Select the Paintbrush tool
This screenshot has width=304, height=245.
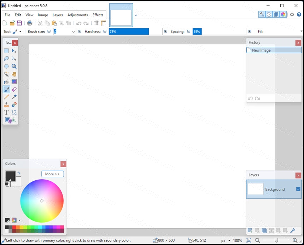point(6,89)
